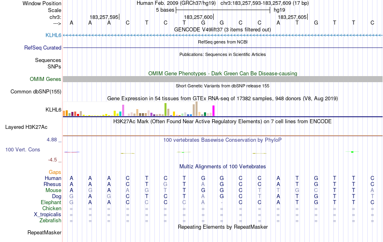Image resolution: width=383 pixels, height=242 pixels.
Task: Click the gray OMIM Genes item bar
Action: (223, 79)
